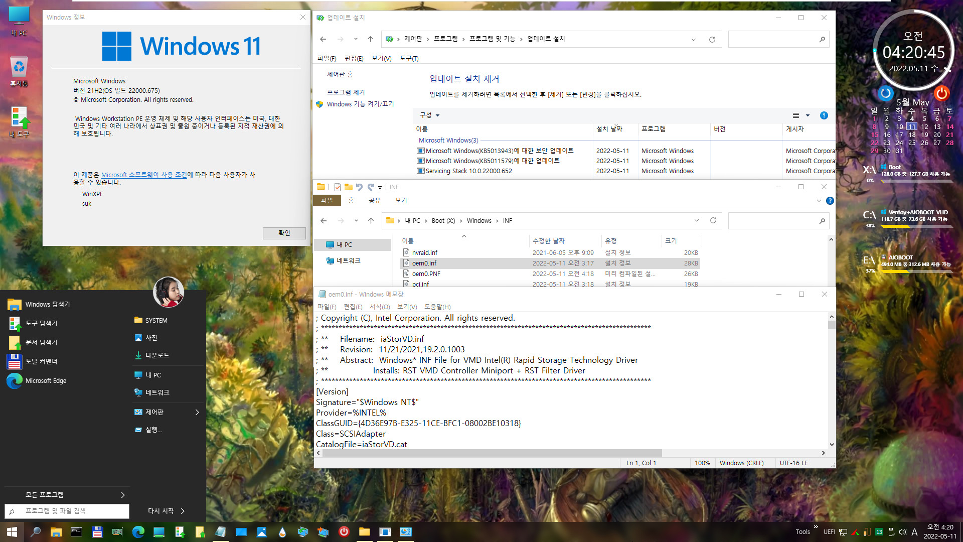Click the undo icon in INF quick access toolbar

(x=359, y=187)
